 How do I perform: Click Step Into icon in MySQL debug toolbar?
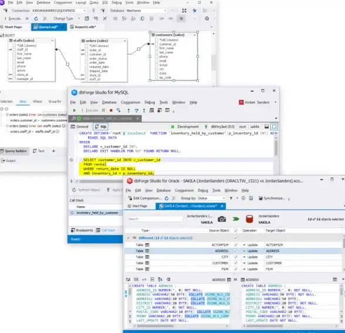(x=128, y=110)
